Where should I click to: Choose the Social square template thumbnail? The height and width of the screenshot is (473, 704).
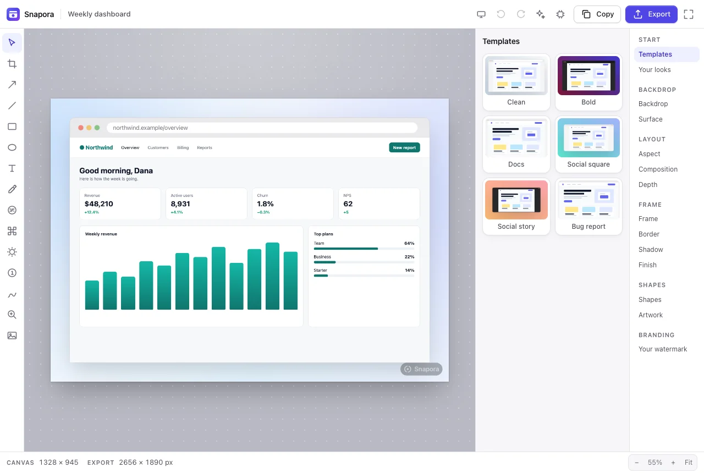(x=588, y=144)
